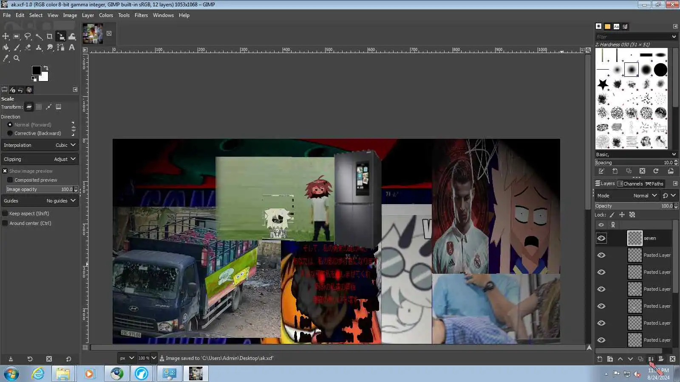Image resolution: width=680 pixels, height=382 pixels.
Task: Set transform target to Path
Action: pyautogui.click(x=49, y=107)
